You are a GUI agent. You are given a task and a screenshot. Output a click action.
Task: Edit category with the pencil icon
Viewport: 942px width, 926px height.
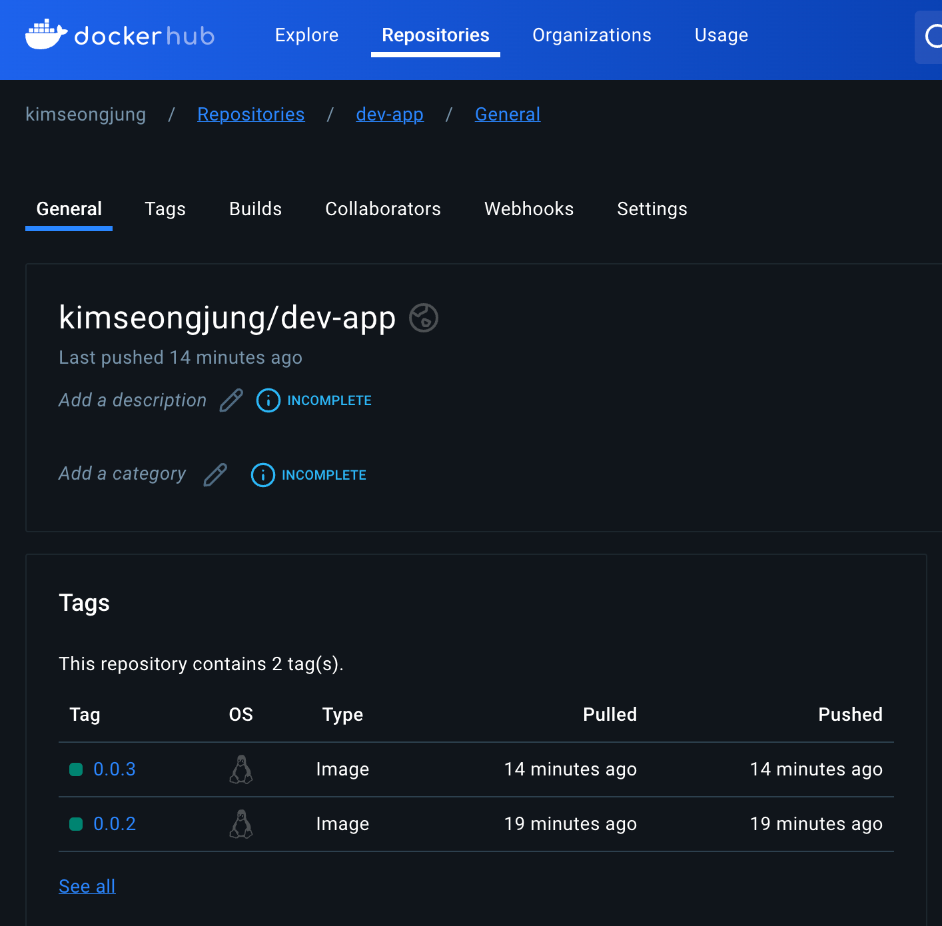click(215, 475)
